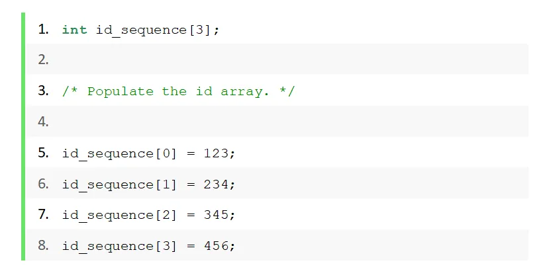Click the id_sequence[0] variable
The width and height of the screenshot is (539, 279).
coord(119,153)
